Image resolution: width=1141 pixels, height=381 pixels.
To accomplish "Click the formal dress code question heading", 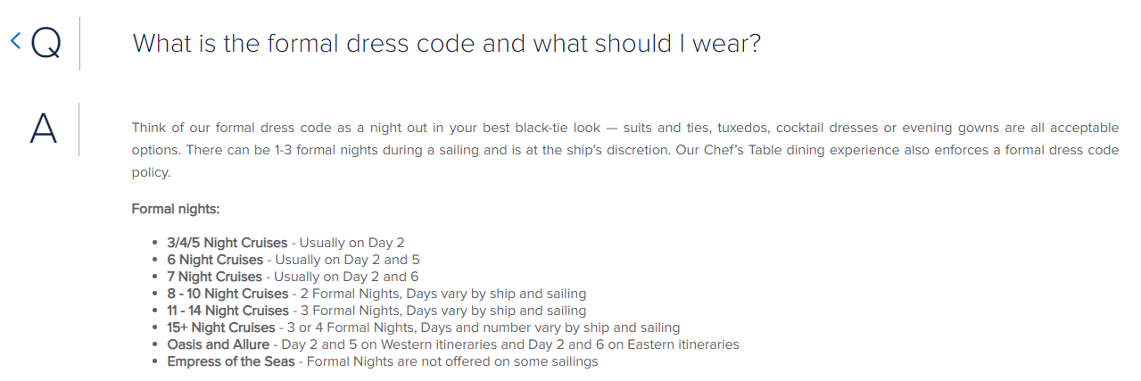I will click(x=446, y=43).
